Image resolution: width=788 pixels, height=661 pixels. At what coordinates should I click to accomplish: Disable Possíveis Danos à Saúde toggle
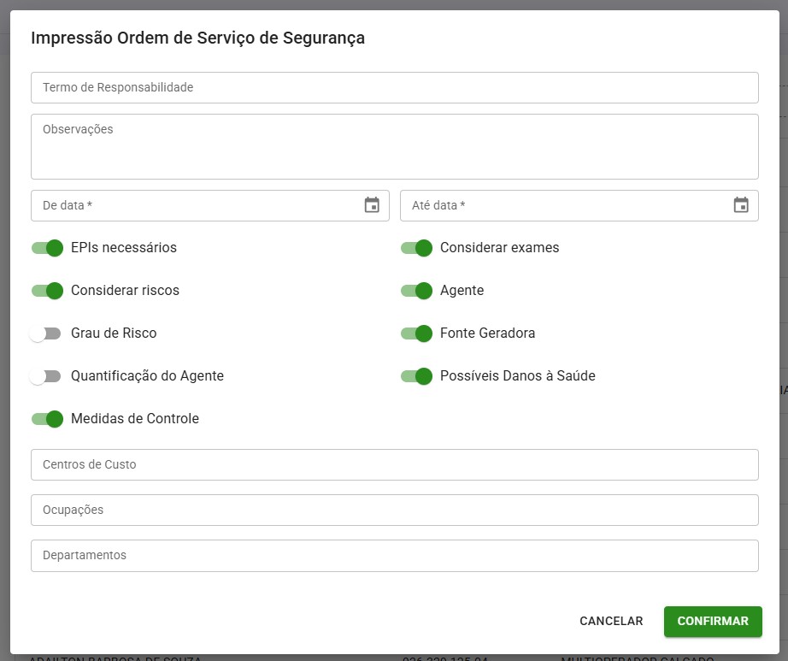pyautogui.click(x=417, y=376)
